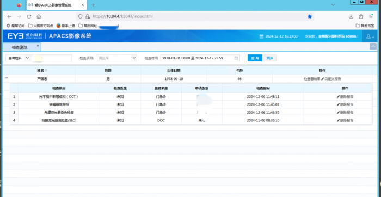The image size is (381, 197).
Task: Open the tracking protection shield
Action: point(80,16)
